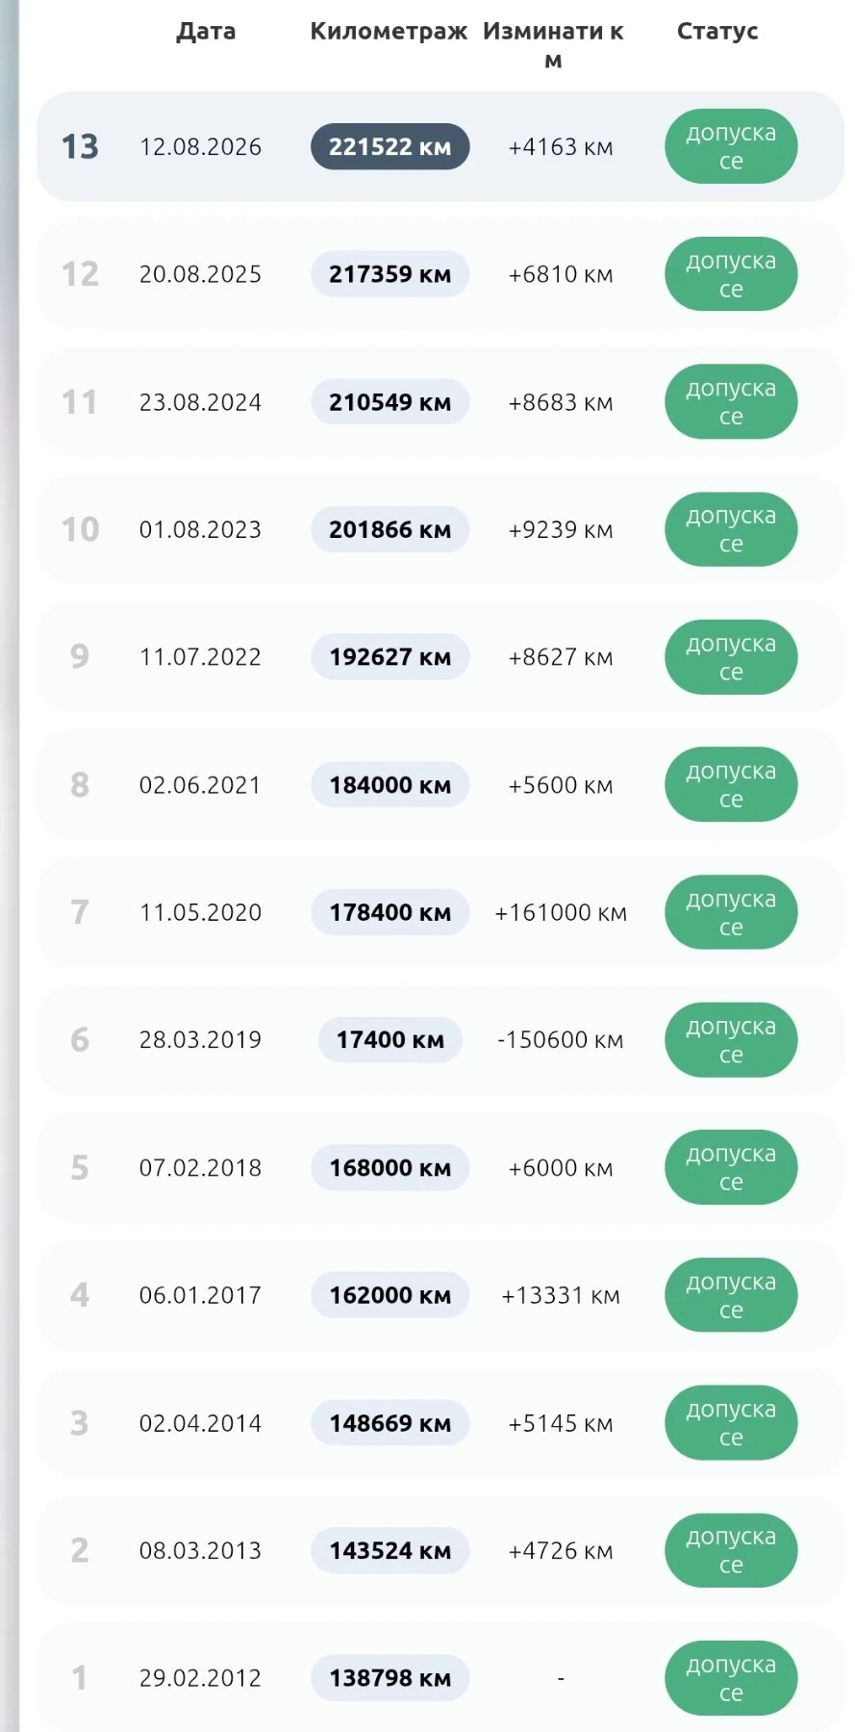The width and height of the screenshot is (855, 1732).
Task: Click the status pill for 08.03.2013
Action: coord(731,1550)
